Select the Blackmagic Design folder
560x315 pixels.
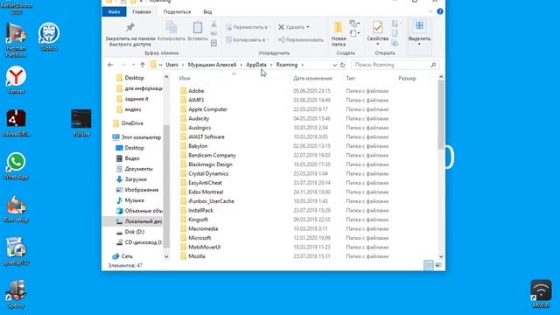coord(210,164)
